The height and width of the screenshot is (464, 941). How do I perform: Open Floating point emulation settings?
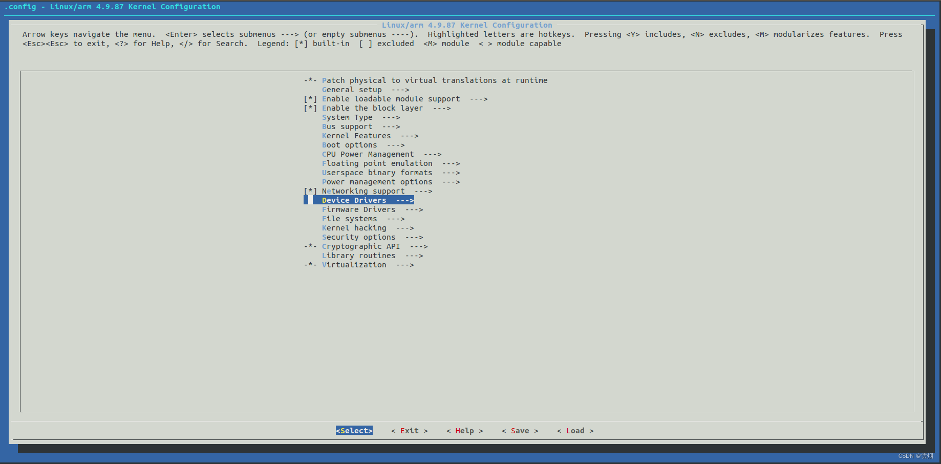(x=377, y=163)
